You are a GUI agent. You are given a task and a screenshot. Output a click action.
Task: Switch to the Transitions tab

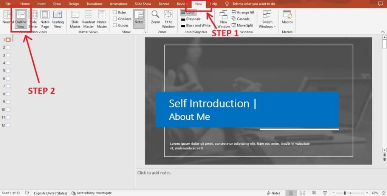tap(94, 4)
